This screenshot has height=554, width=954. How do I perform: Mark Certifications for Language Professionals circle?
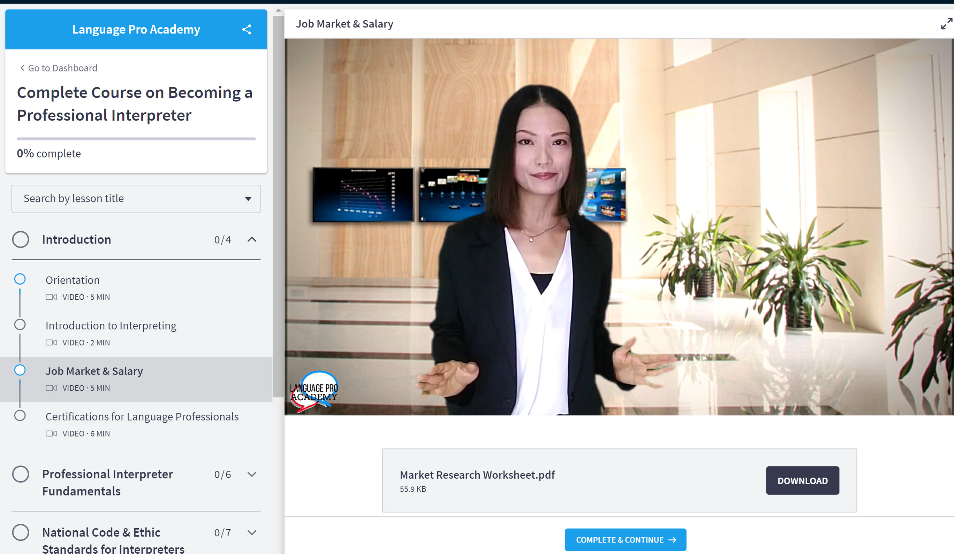tap(20, 416)
